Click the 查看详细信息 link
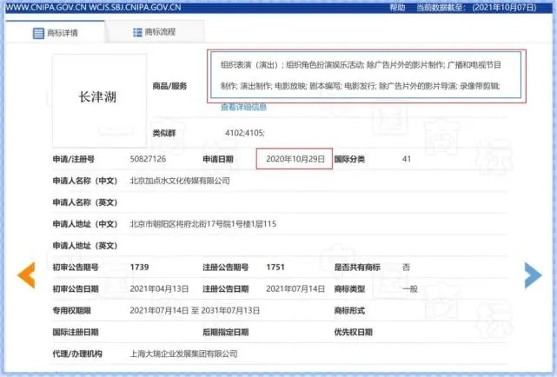The width and height of the screenshot is (557, 377). 243,107
